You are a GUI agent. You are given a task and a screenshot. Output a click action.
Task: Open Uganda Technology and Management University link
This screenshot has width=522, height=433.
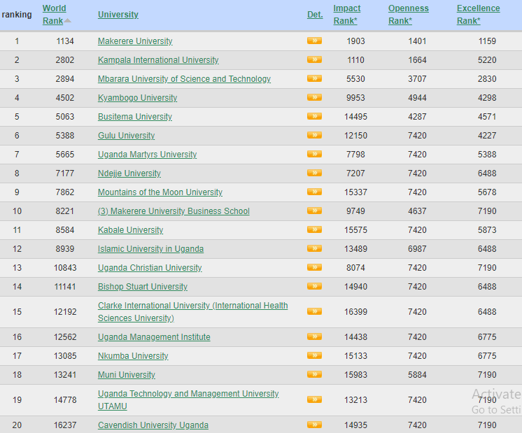[188, 399]
